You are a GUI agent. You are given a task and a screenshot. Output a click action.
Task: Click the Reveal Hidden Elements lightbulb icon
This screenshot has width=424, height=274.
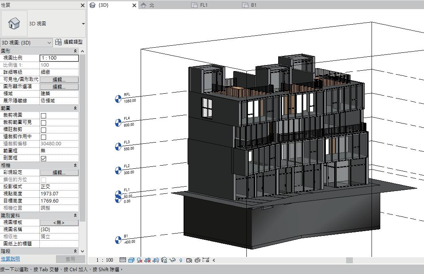181,260
